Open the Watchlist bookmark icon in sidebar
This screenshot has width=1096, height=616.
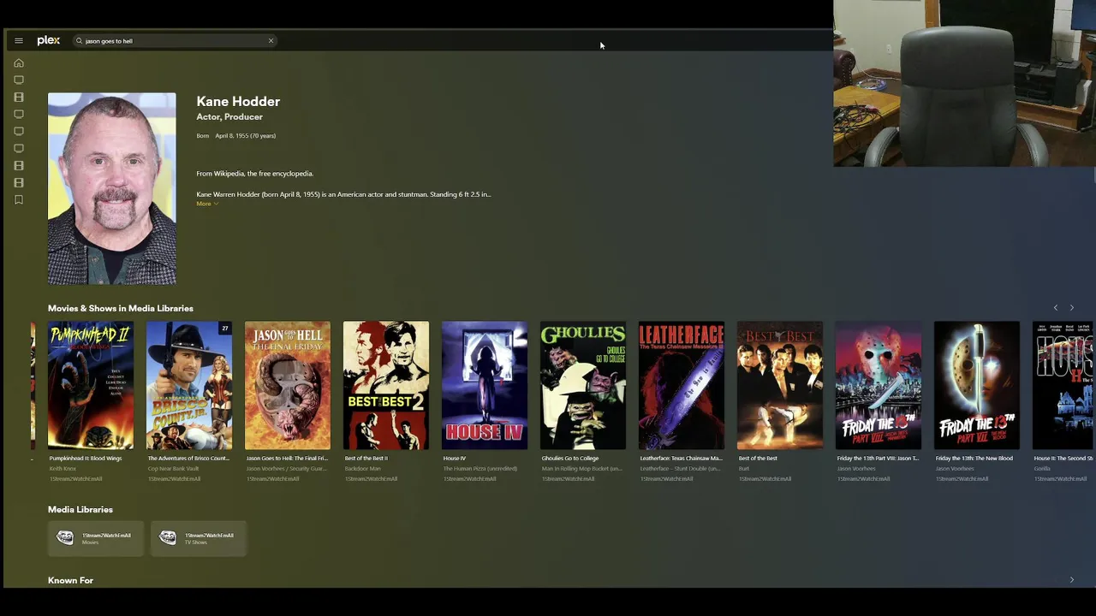[19, 200]
